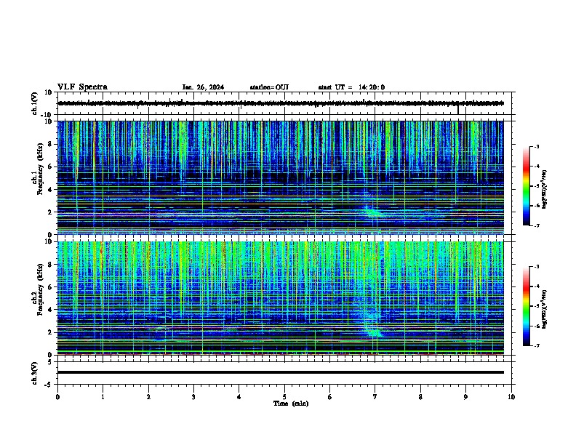Select the "start UT = 14:20:0" text
This screenshot has height=445, width=576.
click(351, 87)
